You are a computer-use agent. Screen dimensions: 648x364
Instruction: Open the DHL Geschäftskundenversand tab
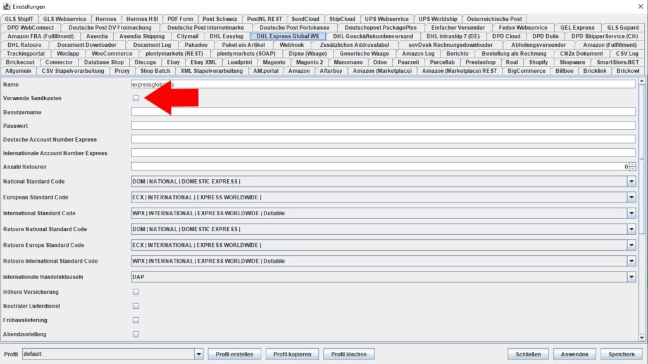point(373,37)
